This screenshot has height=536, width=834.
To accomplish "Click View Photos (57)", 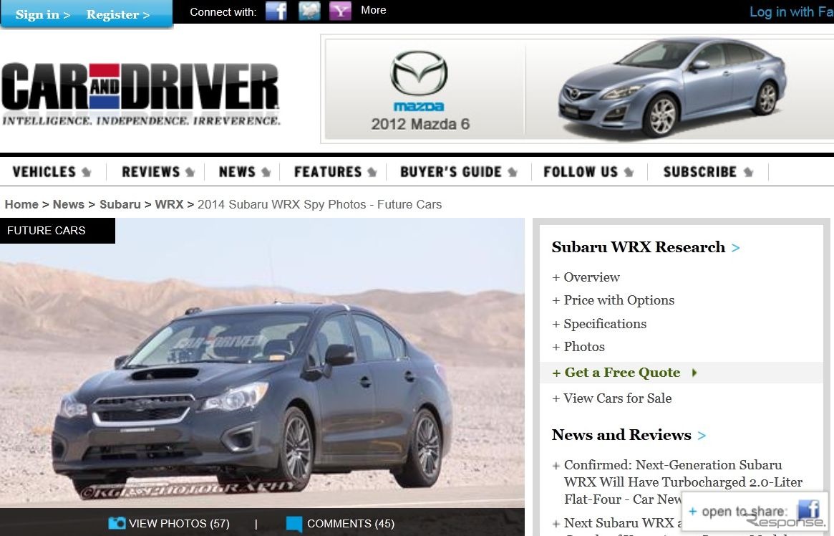I will [x=179, y=524].
